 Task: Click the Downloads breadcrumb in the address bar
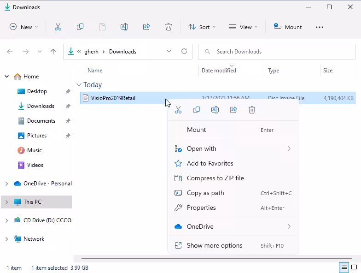coord(122,52)
